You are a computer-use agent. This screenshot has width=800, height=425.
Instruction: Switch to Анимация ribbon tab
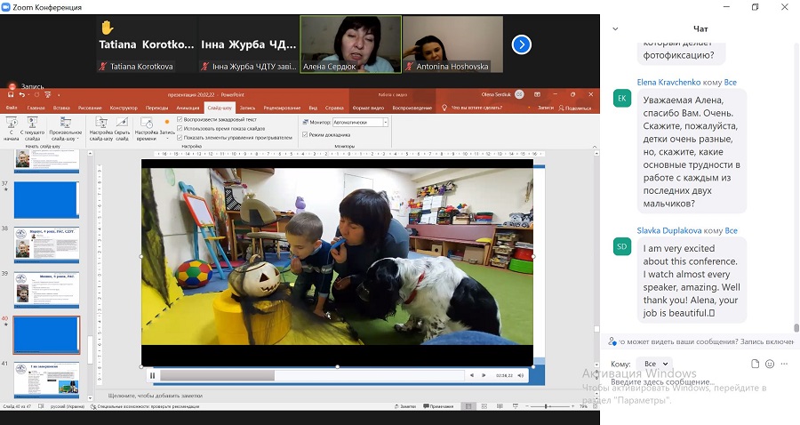[188, 108]
